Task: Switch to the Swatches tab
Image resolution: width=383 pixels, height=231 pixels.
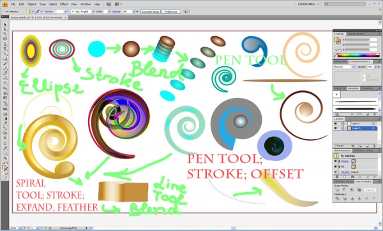Action: click(340, 88)
